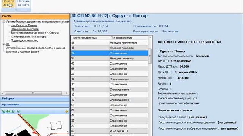Open 'ЮГ' tree item
The width and height of the screenshot is (243, 136).
pos(8,44)
